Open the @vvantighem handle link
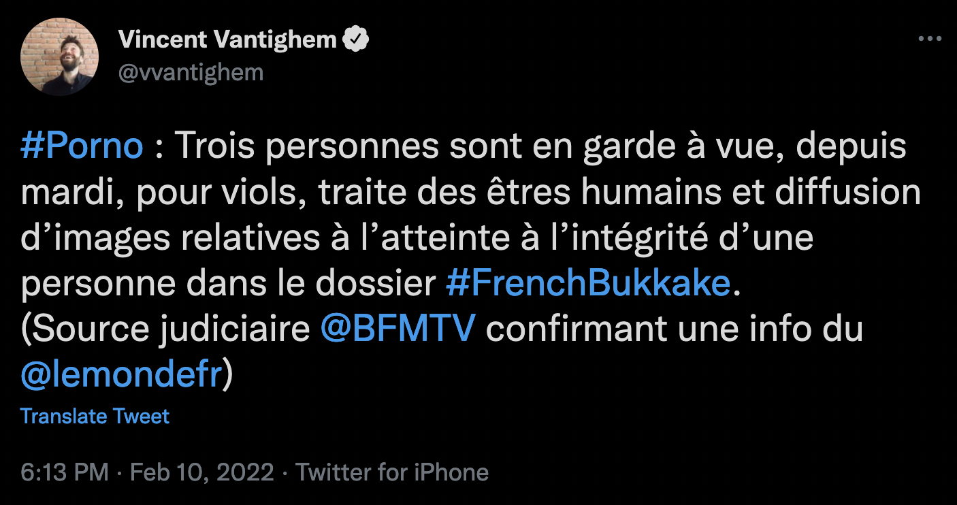Image resolution: width=957 pixels, height=505 pixels. tap(191, 73)
